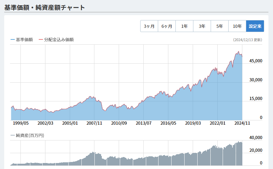Viewport: 273px width, 169px height.
Task: Click the 2007/11 x-axis label
Action: pos(94,123)
